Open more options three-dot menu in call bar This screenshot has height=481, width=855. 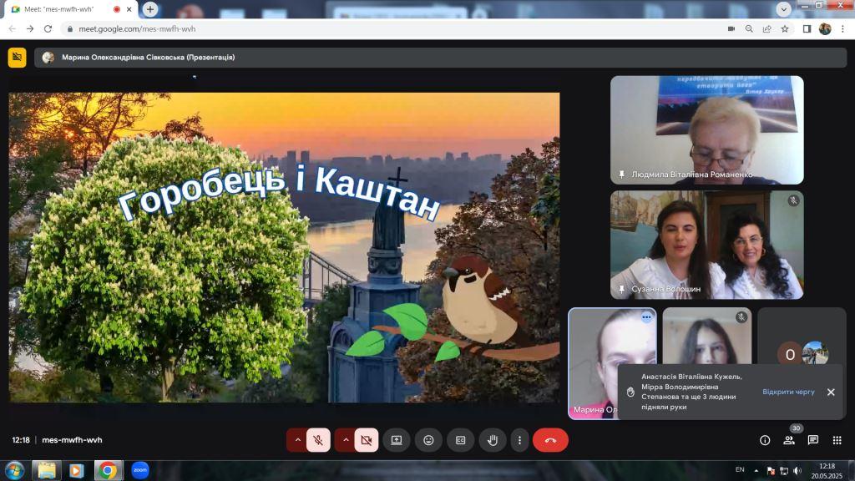pos(520,440)
